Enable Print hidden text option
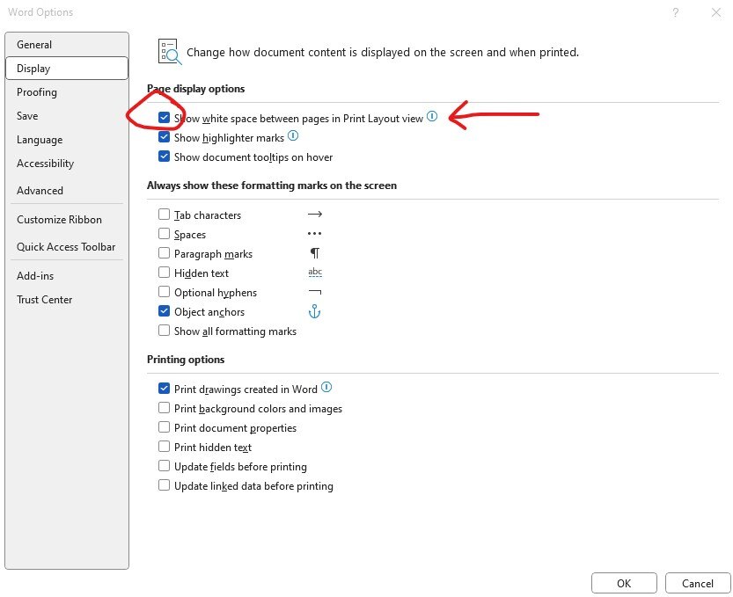The width and height of the screenshot is (733, 597). click(164, 446)
